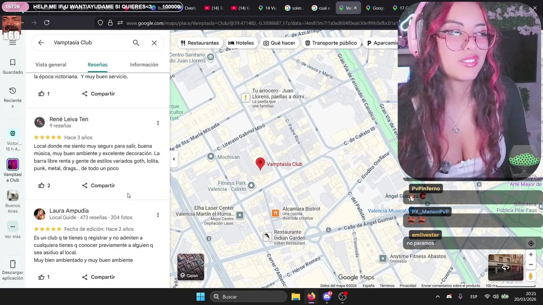The height and width of the screenshot is (305, 543).
Task: Open Street View thumbnail preview
Action: tap(506, 267)
